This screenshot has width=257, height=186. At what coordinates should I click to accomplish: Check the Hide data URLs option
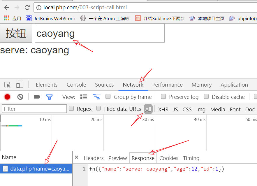99,108
